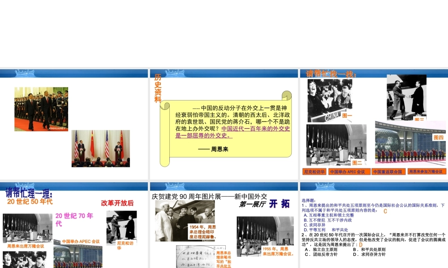
Task: Select the Bandung hall photo under 20 世纪 50 年代
Action: click(28, 228)
